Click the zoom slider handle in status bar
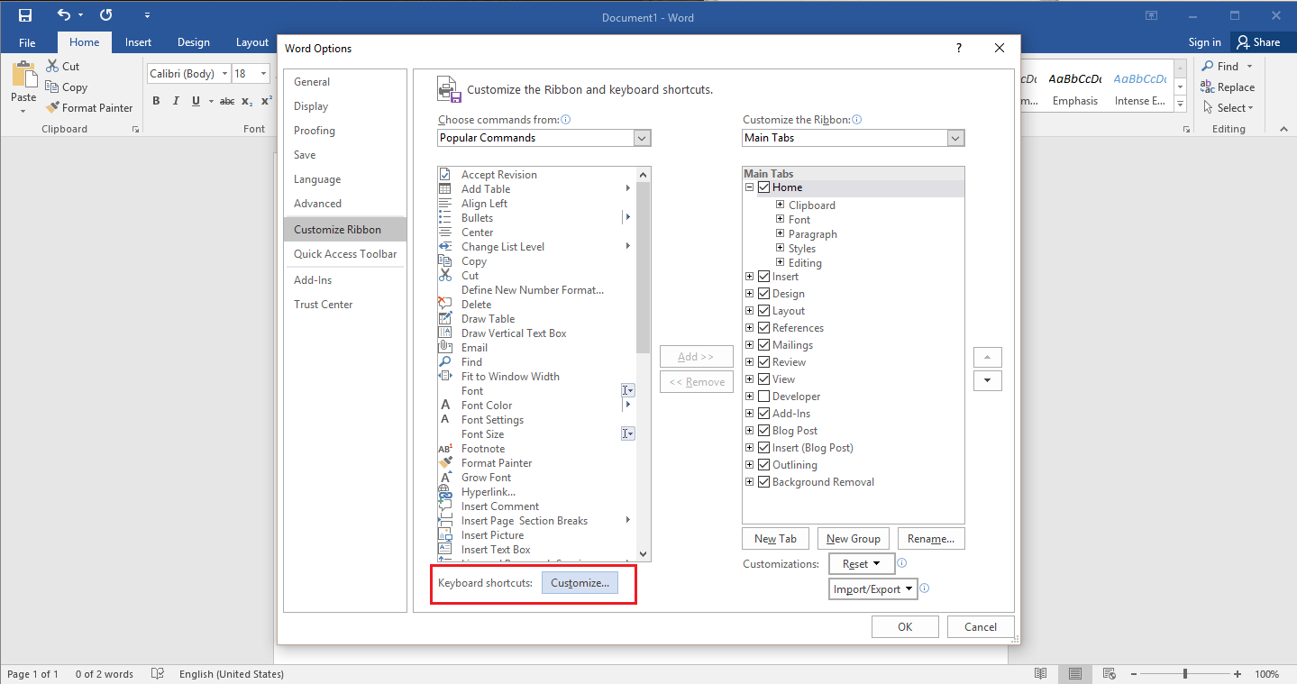Image resolution: width=1297 pixels, height=684 pixels. click(1184, 674)
